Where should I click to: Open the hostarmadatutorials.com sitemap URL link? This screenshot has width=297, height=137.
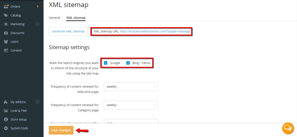(155, 32)
